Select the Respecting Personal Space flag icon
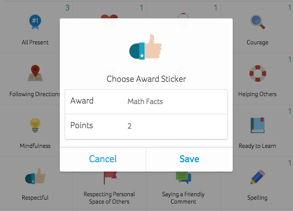The image size is (293, 211). [x=110, y=178]
